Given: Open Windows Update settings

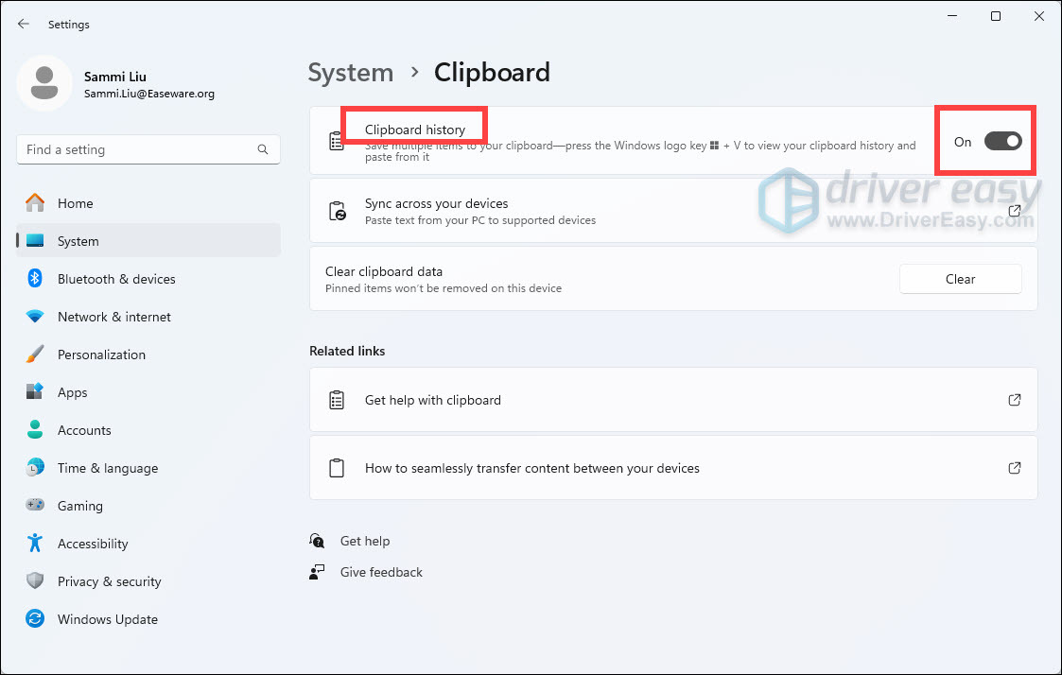Looking at the screenshot, I should tap(108, 618).
